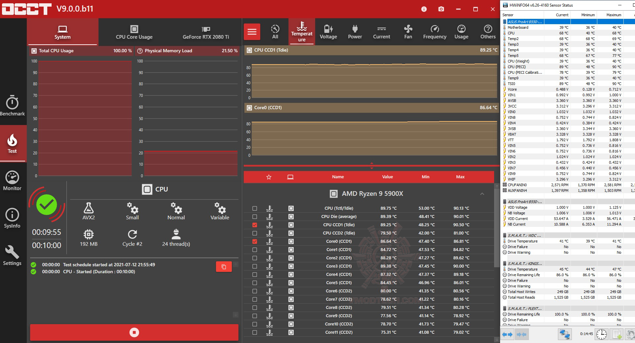
Task: Copy the test log with red button
Action: (224, 267)
